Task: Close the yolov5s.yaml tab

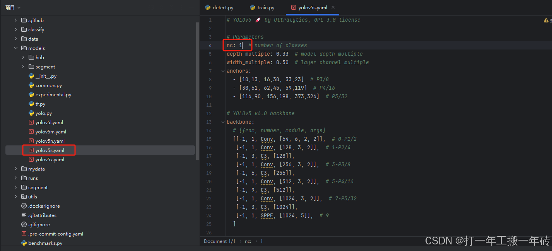Action: 333,7
